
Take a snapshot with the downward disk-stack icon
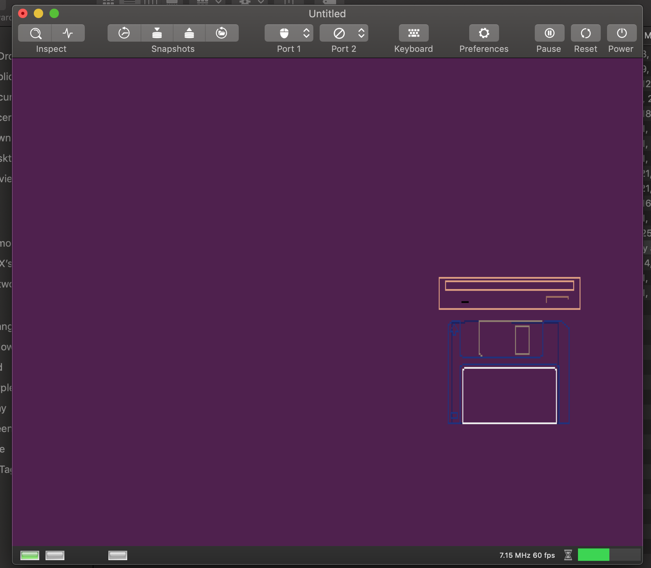157,33
